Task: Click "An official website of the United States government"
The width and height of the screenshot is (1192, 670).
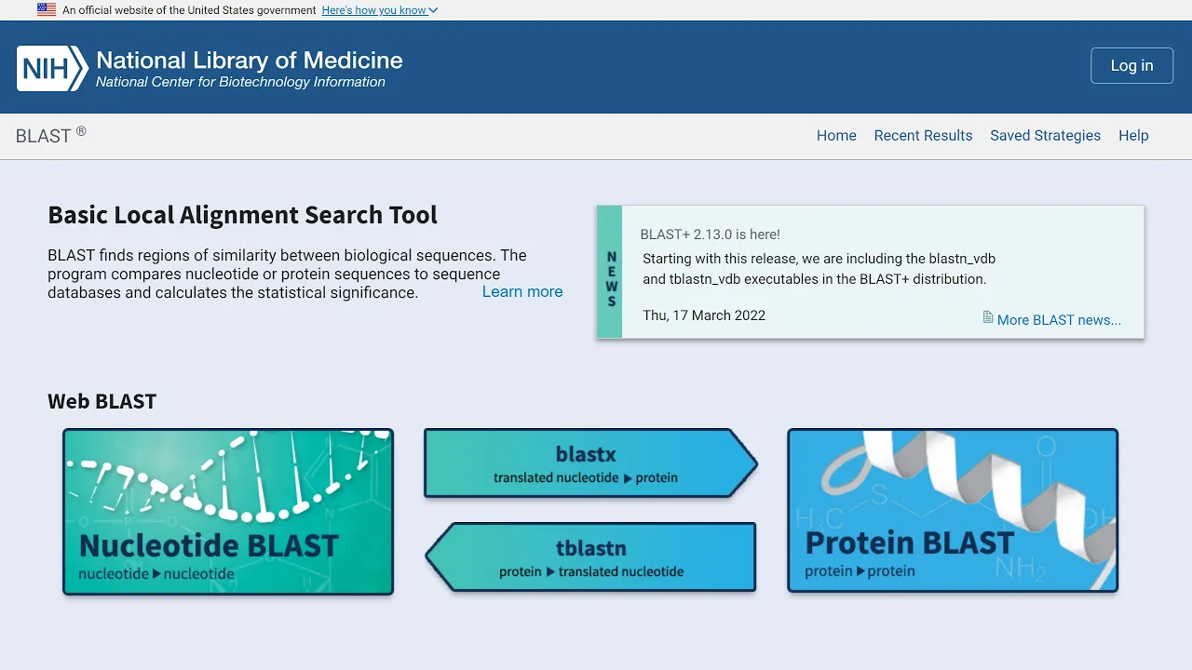Action: pos(189,10)
